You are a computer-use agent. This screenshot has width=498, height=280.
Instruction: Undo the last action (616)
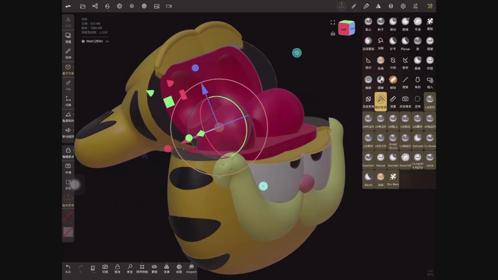coord(68,268)
